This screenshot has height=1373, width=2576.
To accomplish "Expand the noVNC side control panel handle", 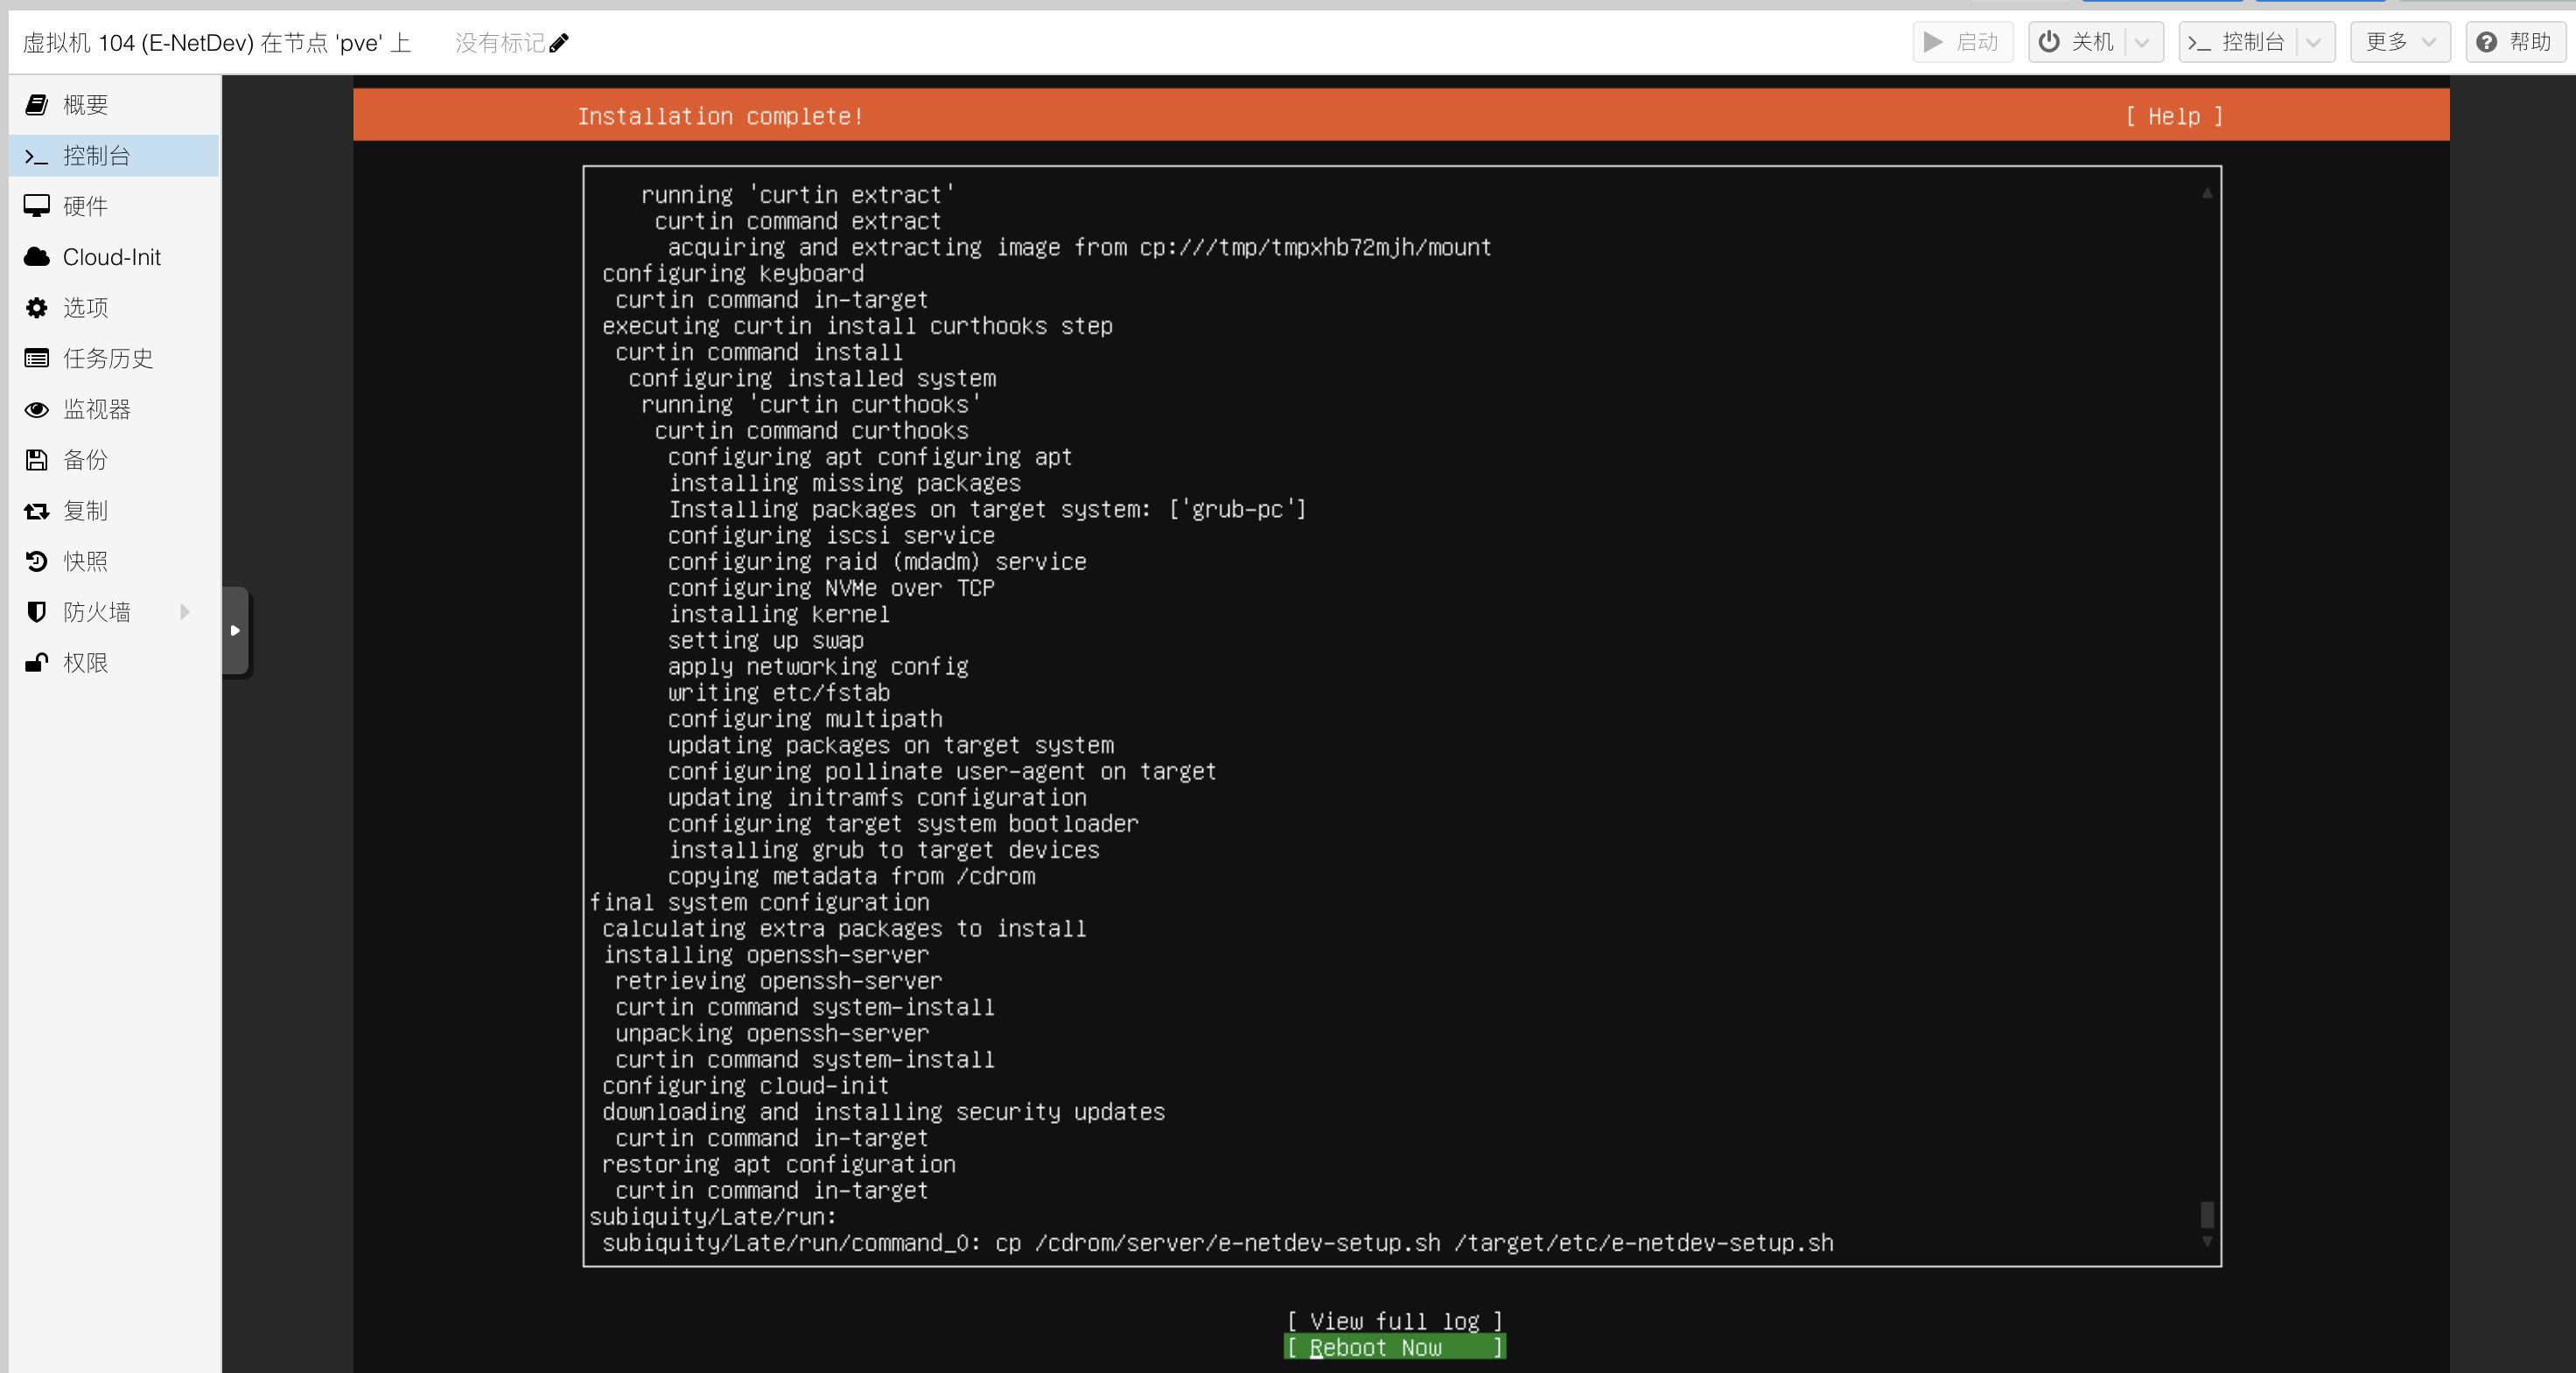I will tap(236, 631).
